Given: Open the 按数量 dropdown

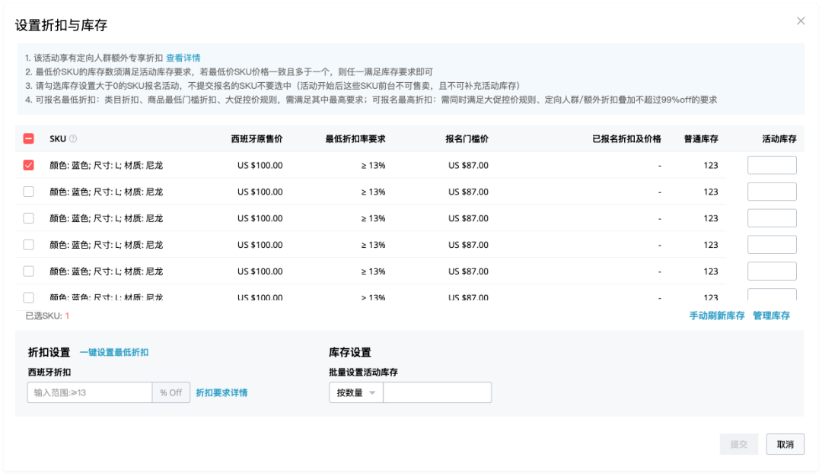Looking at the screenshot, I should pyautogui.click(x=356, y=392).
